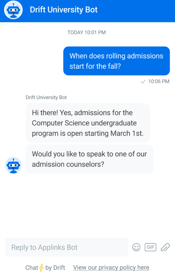Click the blue header bar
Screen dimensions: 175x275
[x=87, y=11]
